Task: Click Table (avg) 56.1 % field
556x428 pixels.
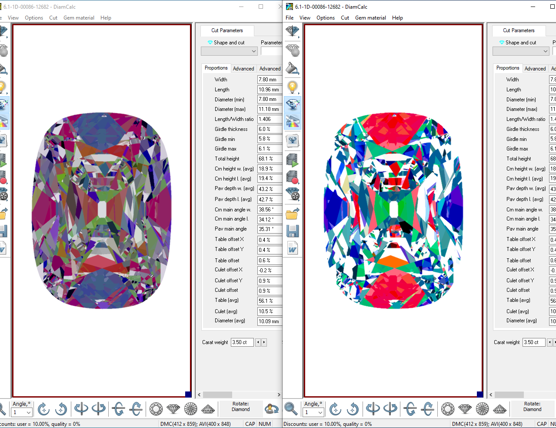Action: pos(270,301)
